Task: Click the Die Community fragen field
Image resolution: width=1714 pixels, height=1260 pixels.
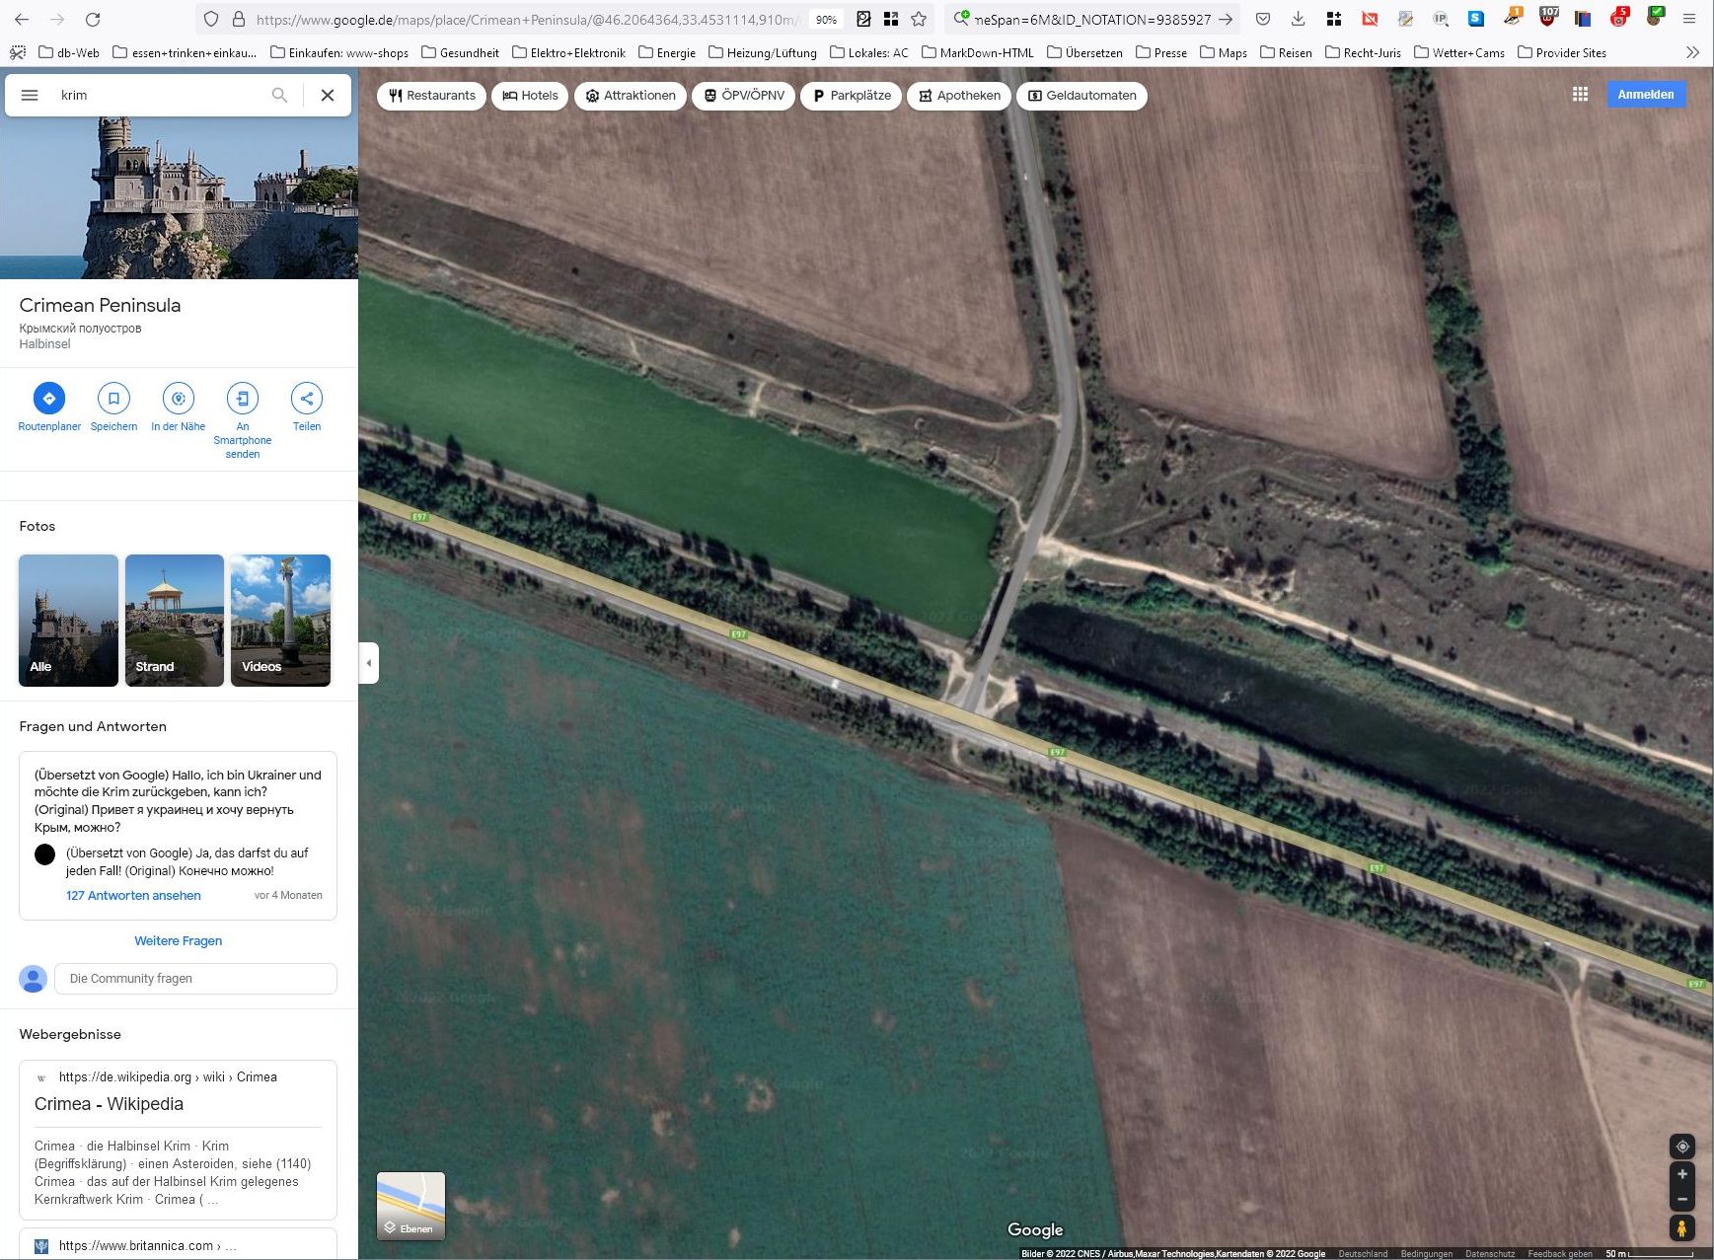Action: pyautogui.click(x=195, y=979)
